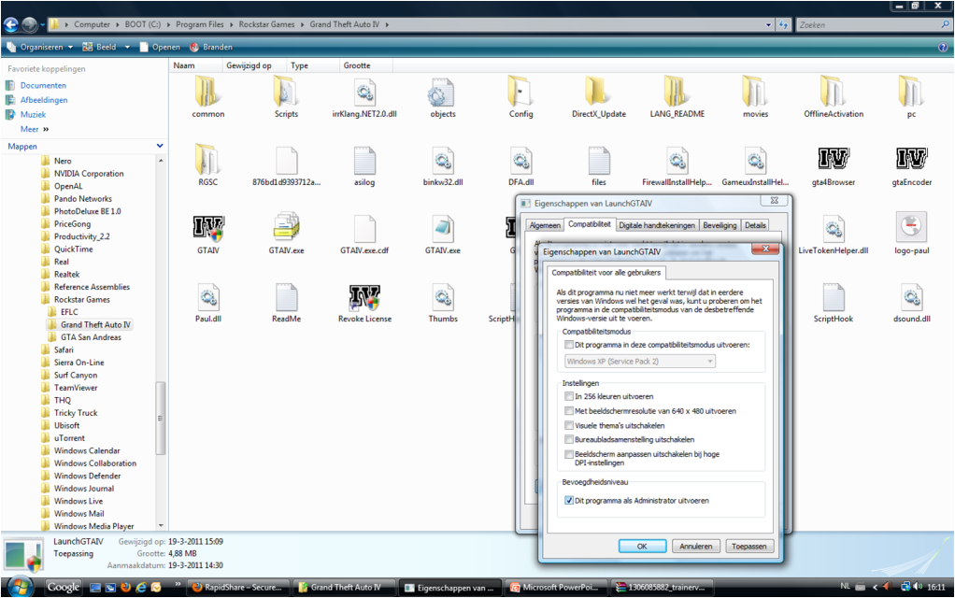Select the GTAIV shield shortcut icon
Viewport: 955px width, 598px height.
208,228
